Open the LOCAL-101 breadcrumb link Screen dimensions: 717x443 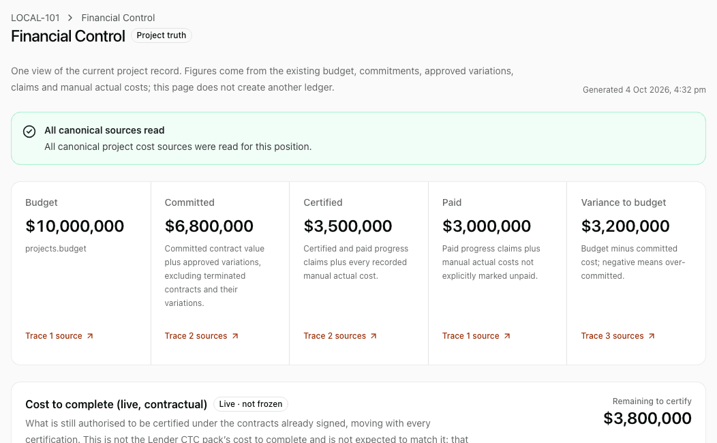(x=35, y=18)
